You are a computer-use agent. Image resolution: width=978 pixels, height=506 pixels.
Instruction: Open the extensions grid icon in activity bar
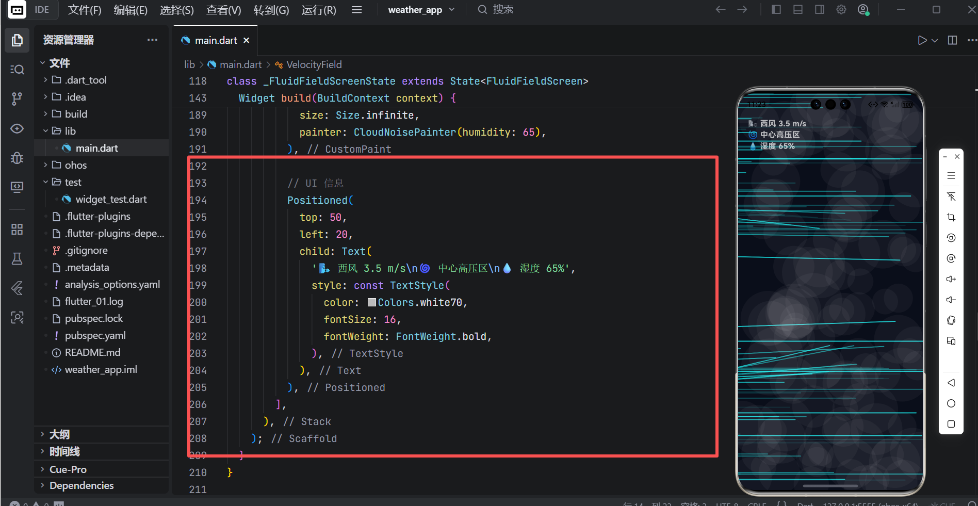(17, 229)
